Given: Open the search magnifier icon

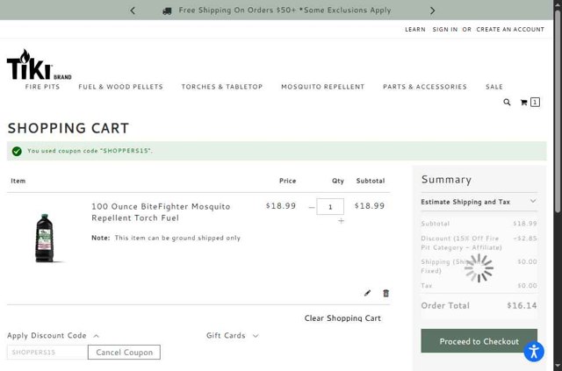Looking at the screenshot, I should (x=507, y=103).
